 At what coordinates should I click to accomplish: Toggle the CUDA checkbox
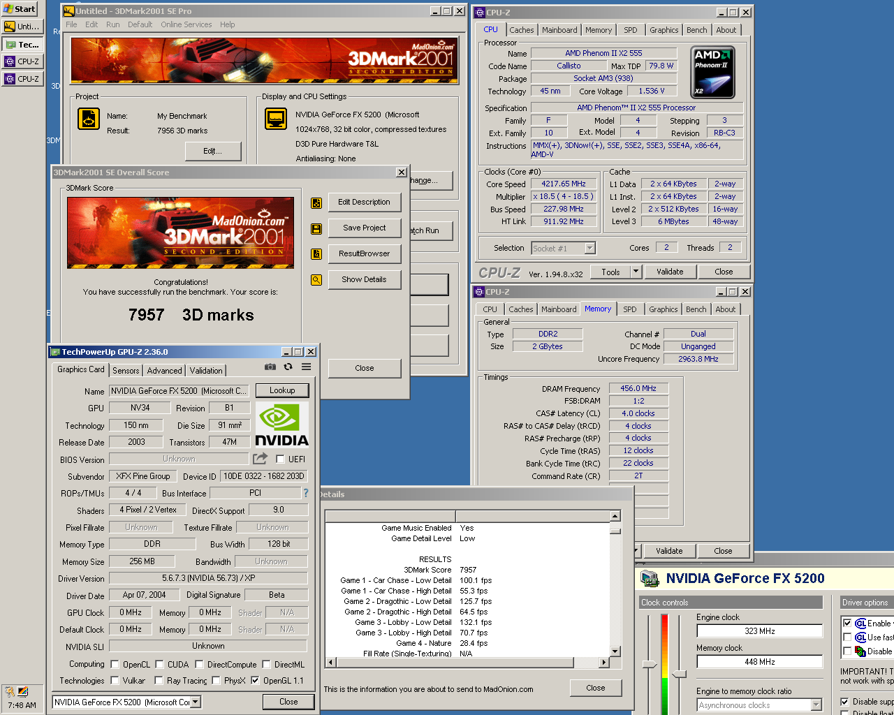pos(160,665)
